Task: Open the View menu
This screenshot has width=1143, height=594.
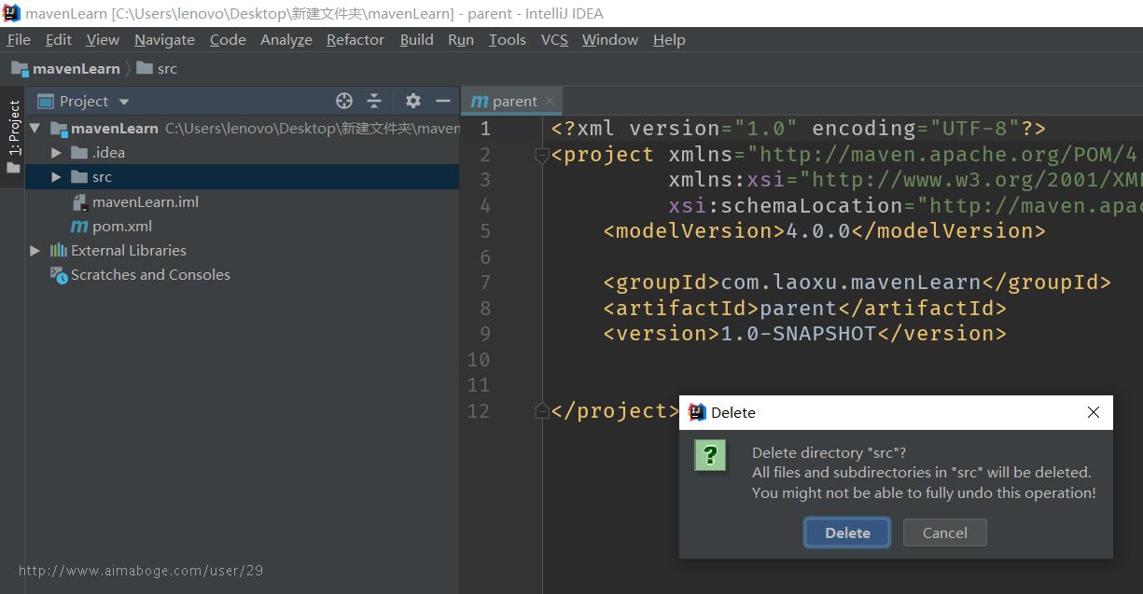Action: point(103,39)
